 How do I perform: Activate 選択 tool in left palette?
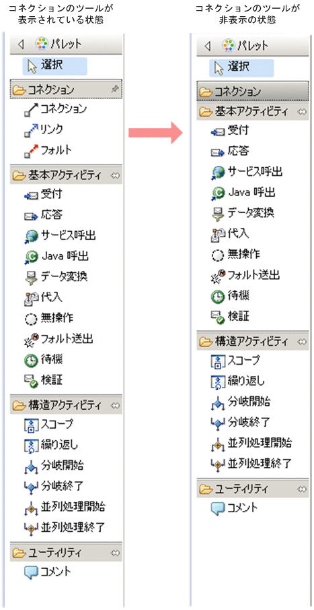(x=54, y=66)
